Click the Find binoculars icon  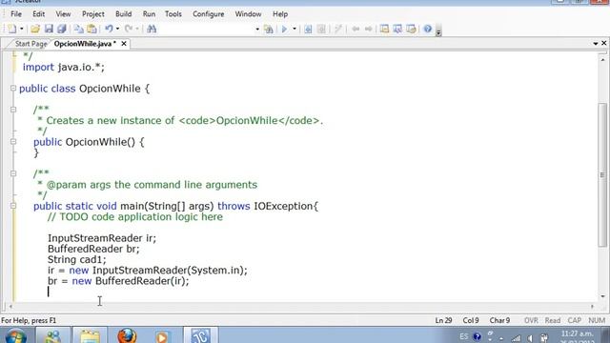pyautogui.click(x=152, y=29)
